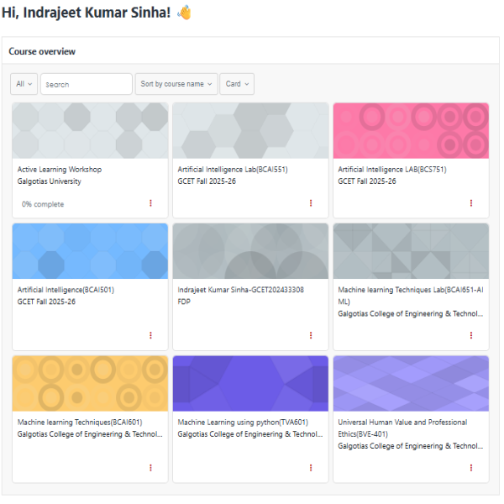This screenshot has width=504, height=504.
Task: Expand the All filter dropdown
Action: tap(24, 84)
